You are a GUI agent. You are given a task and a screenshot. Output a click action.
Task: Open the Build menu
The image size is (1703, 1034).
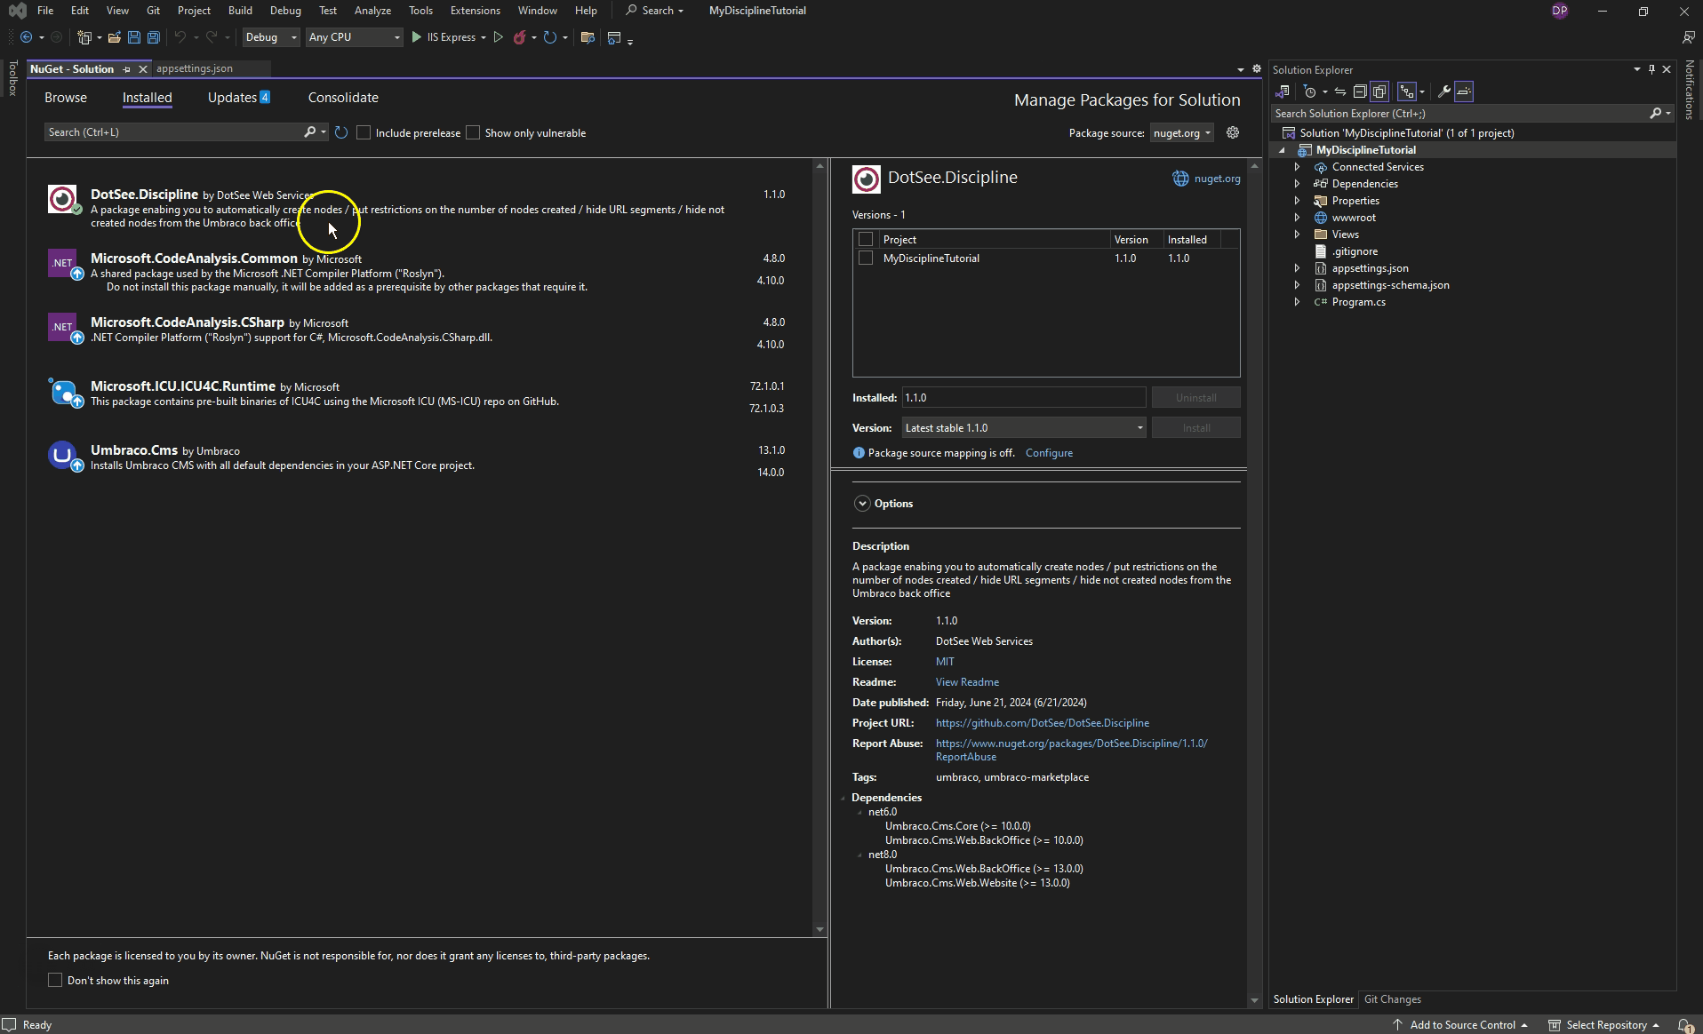(240, 11)
